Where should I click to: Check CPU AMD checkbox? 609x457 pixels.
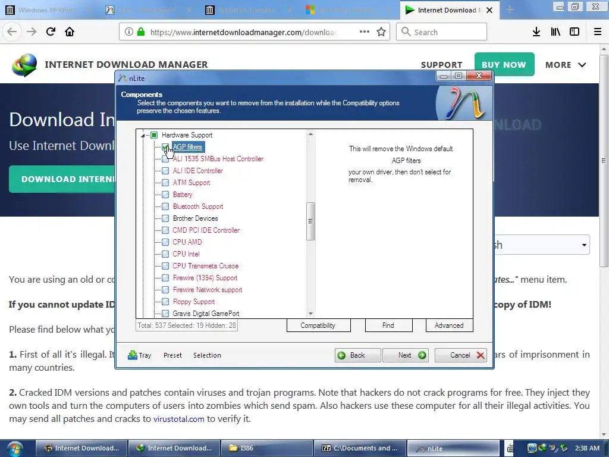(165, 242)
